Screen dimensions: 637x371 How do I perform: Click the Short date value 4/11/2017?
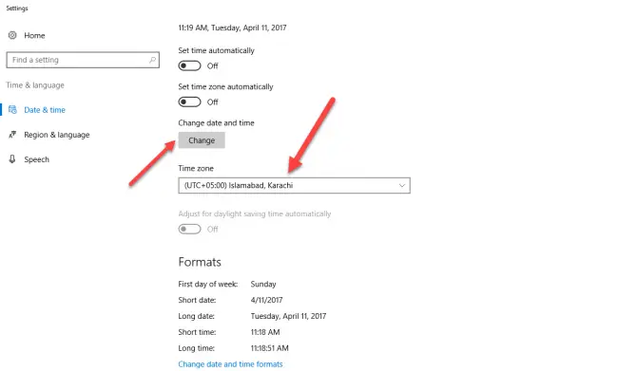tap(266, 300)
